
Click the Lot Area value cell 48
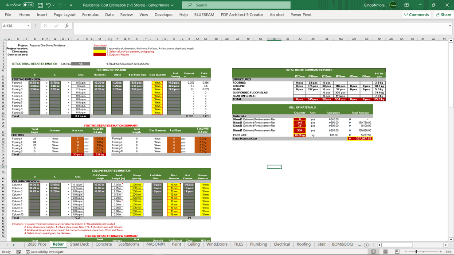81,64
